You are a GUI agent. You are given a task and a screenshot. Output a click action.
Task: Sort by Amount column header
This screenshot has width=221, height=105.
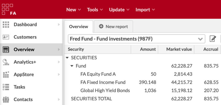[x=144, y=49]
